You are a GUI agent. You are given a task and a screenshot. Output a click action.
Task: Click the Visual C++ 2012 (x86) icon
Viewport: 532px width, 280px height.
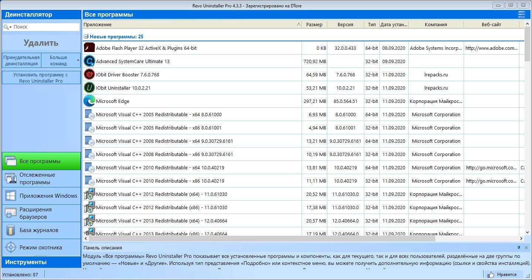click(x=89, y=207)
